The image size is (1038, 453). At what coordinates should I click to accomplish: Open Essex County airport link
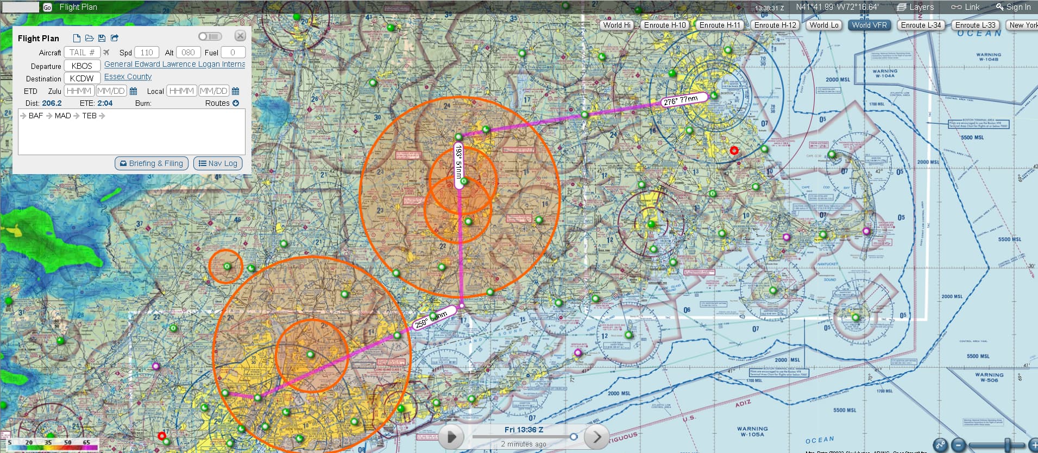[x=128, y=77]
